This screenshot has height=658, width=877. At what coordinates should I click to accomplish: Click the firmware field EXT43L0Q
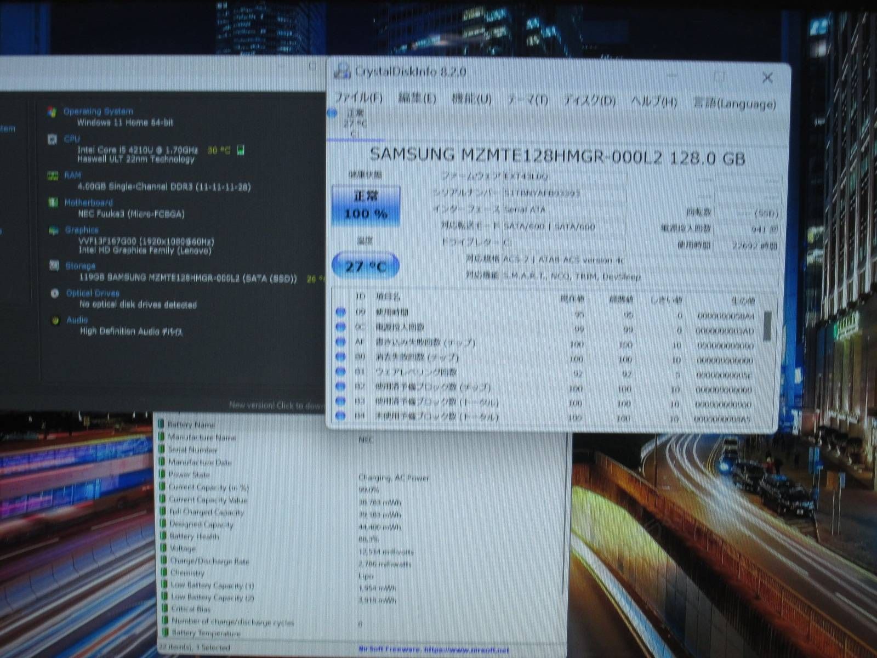point(564,177)
